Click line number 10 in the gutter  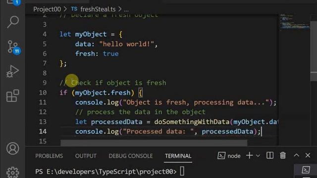click(43, 92)
